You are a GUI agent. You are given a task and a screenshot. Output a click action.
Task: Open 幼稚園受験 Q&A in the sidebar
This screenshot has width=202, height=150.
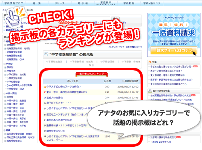tap(15, 59)
